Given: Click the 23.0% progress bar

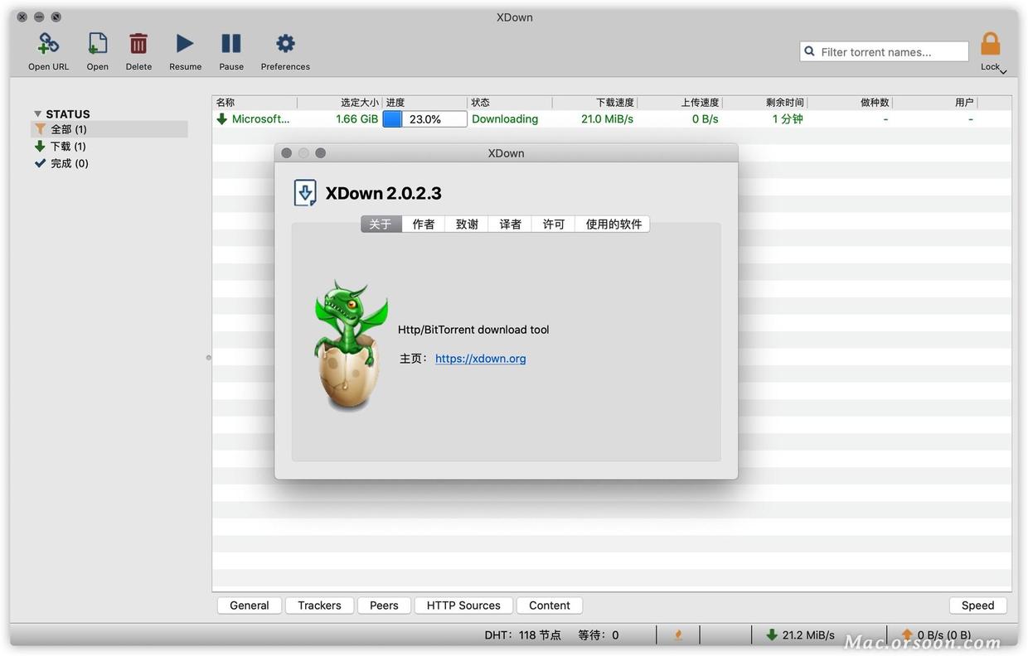Looking at the screenshot, I should point(424,118).
